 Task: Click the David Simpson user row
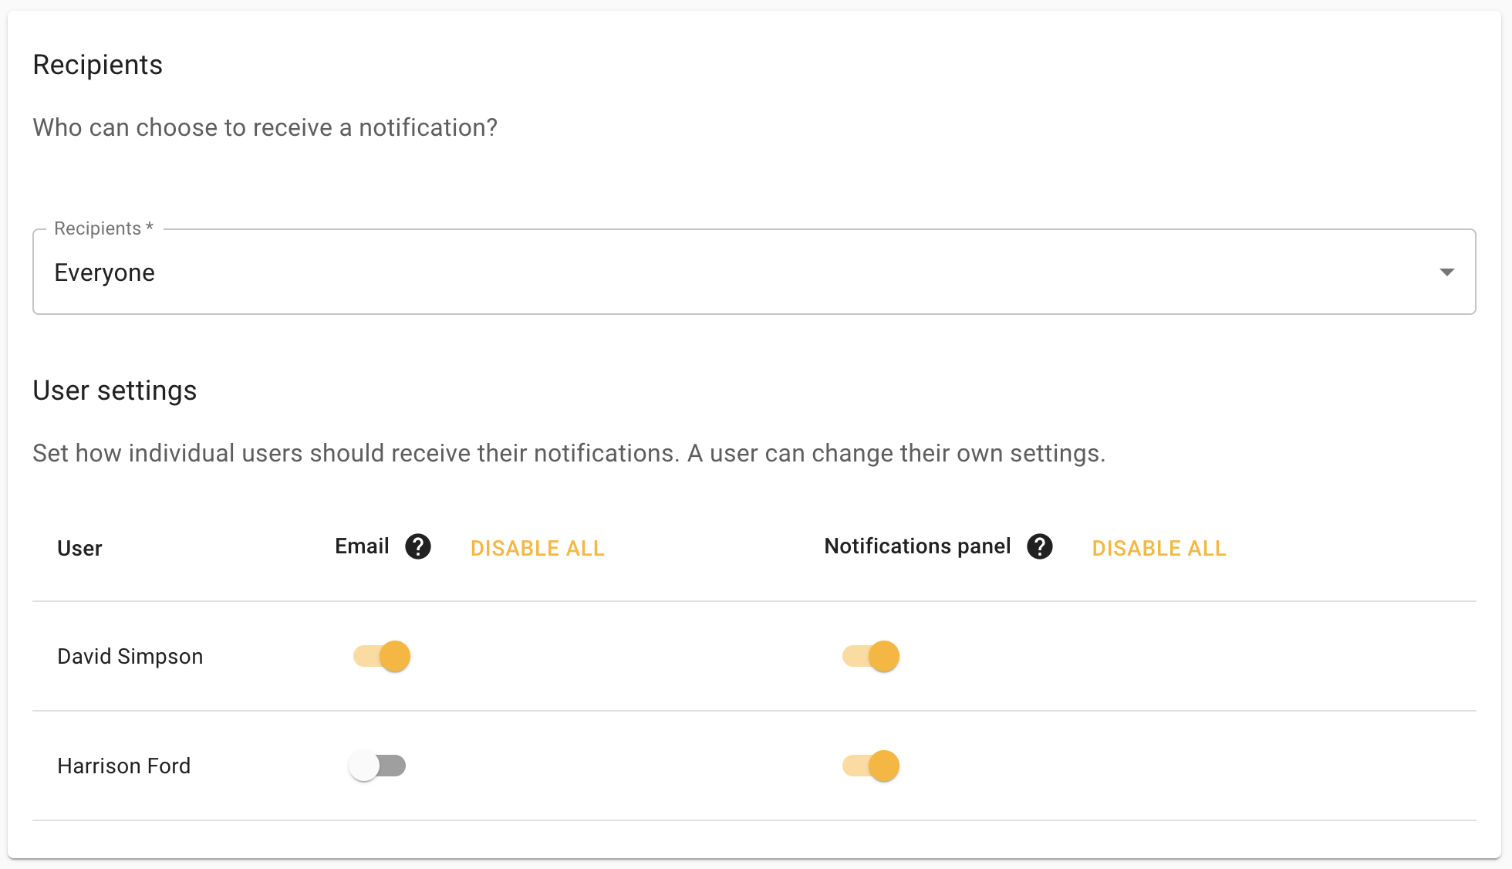[x=130, y=656]
